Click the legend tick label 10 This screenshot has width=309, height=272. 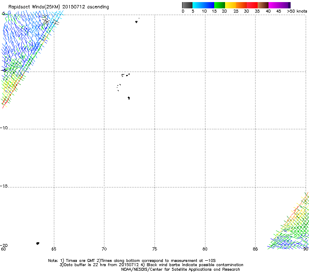pyautogui.click(x=204, y=11)
